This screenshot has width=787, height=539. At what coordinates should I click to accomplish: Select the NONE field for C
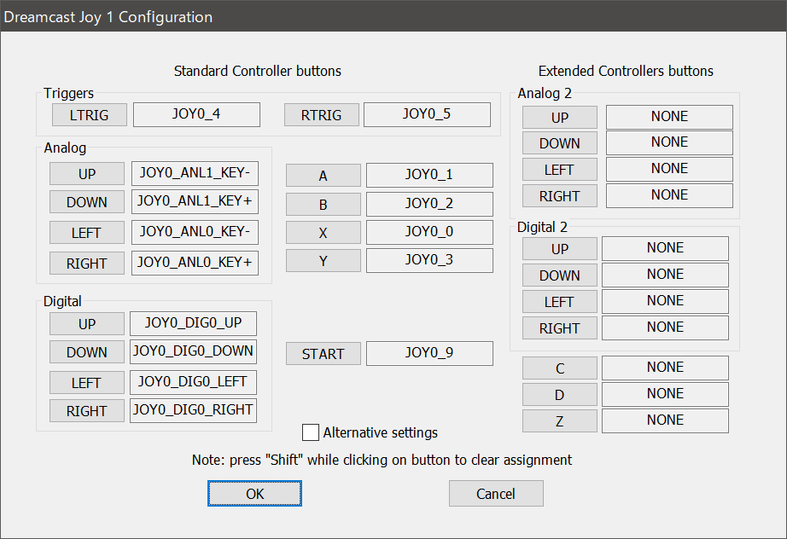click(x=666, y=368)
